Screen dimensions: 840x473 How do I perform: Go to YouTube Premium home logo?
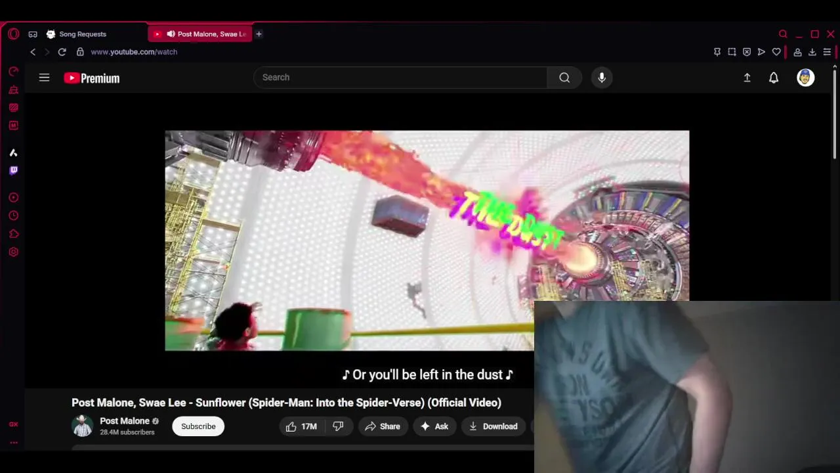click(91, 78)
